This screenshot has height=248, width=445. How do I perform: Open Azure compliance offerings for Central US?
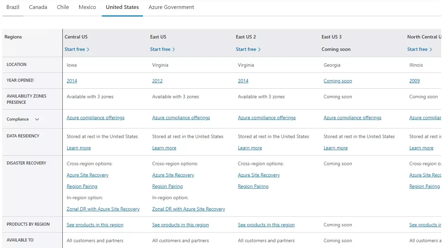pos(96,117)
